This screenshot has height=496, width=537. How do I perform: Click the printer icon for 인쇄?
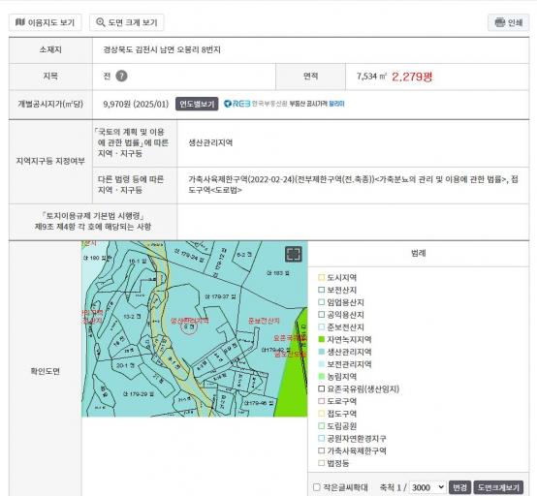point(500,22)
